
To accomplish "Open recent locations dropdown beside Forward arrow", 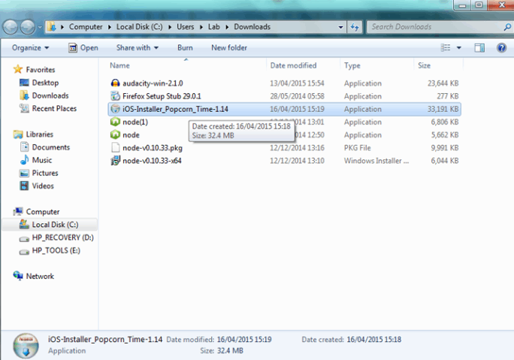I will pos(40,28).
